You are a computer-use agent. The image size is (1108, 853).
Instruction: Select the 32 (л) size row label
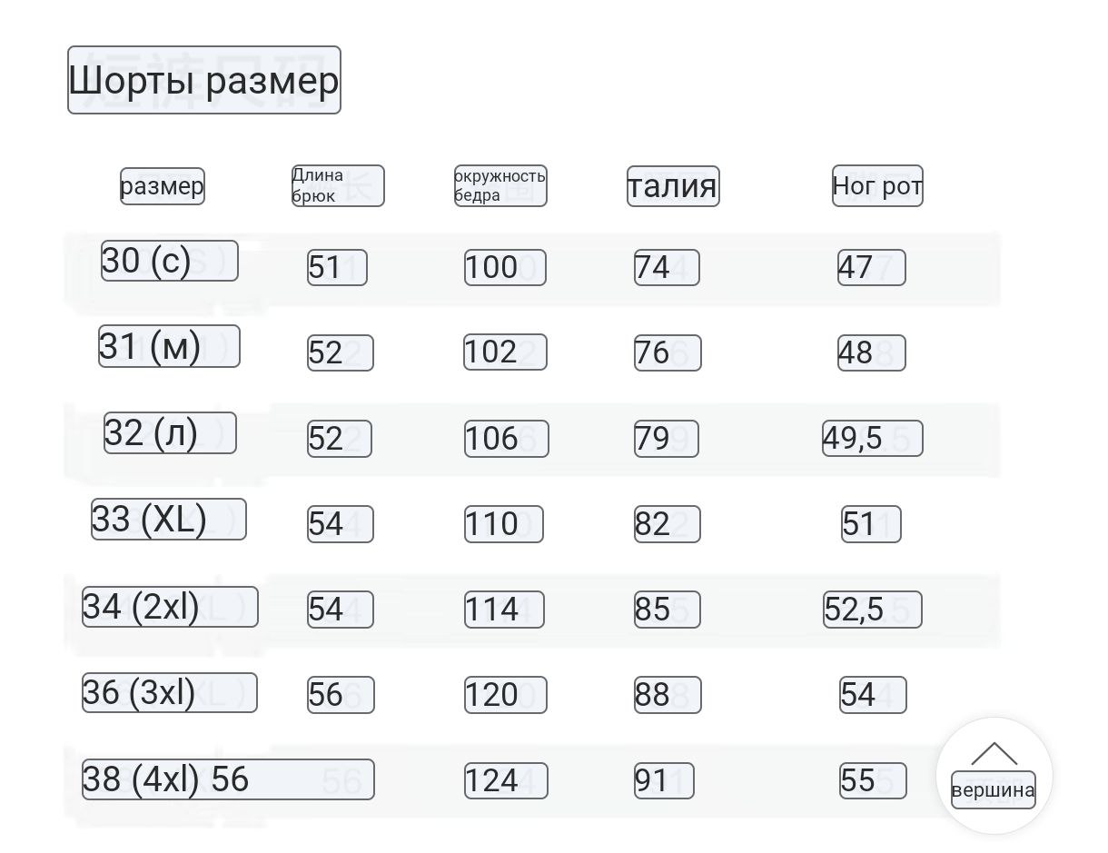[170, 432]
